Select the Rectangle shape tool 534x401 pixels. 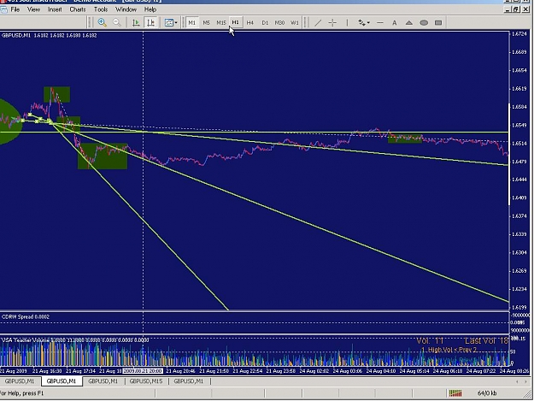438,23
